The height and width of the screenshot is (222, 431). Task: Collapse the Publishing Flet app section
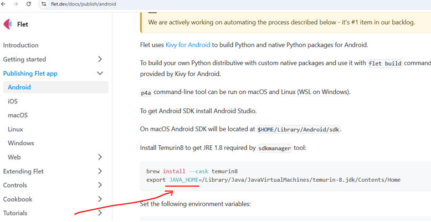point(100,73)
